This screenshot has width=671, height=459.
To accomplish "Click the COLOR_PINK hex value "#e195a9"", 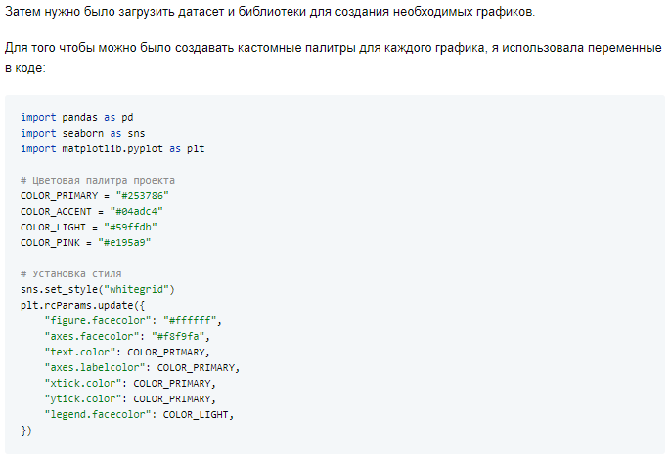I will (124, 243).
